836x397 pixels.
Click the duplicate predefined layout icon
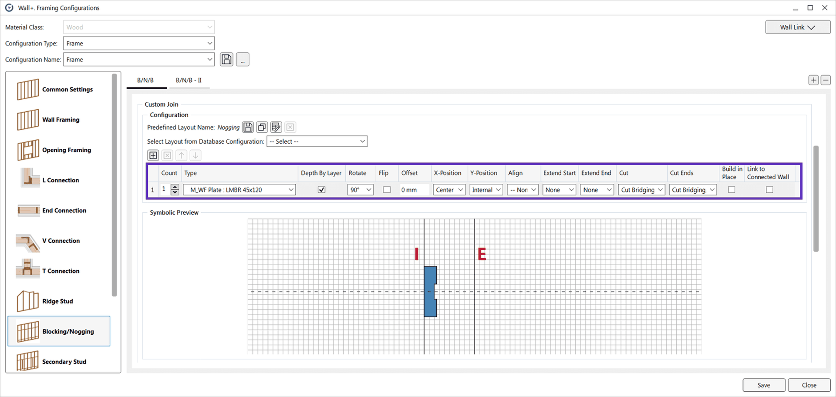[262, 127]
